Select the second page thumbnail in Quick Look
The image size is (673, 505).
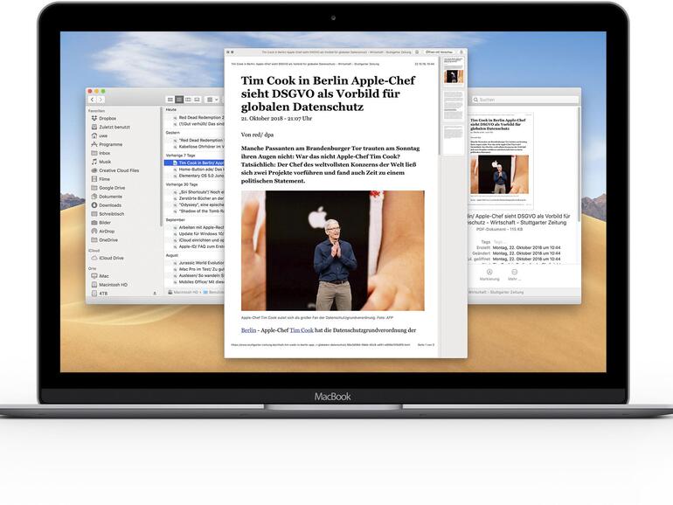click(454, 105)
